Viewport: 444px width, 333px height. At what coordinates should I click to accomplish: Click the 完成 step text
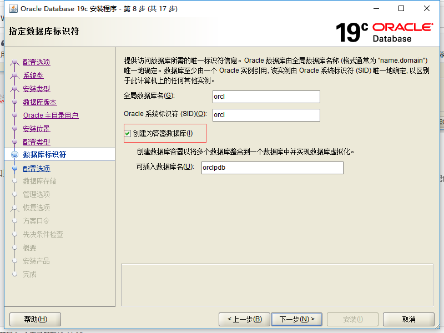coord(30,274)
